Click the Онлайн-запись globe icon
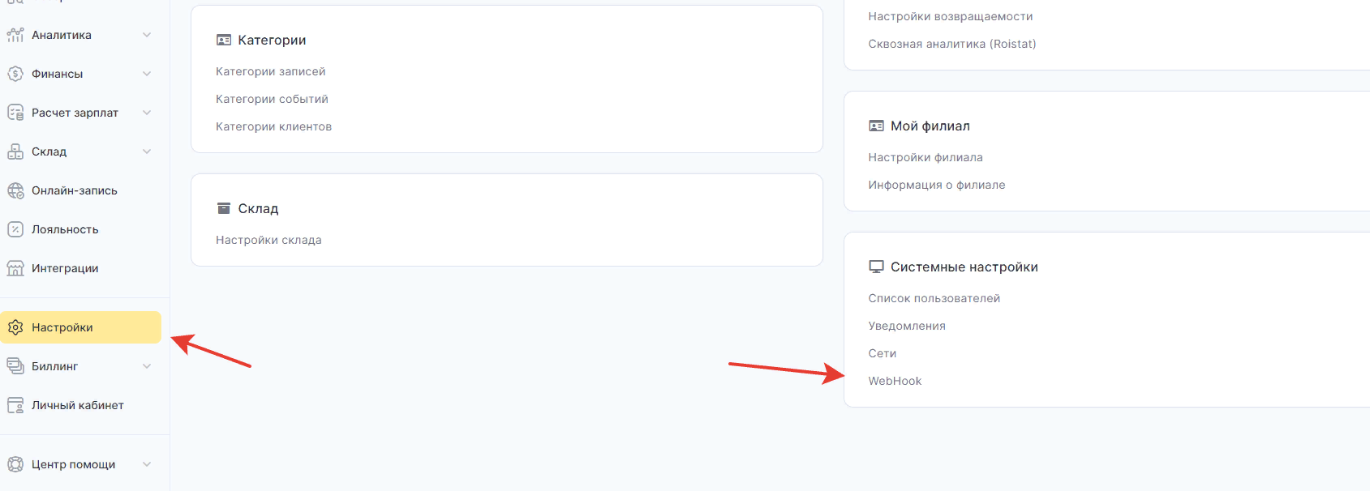The width and height of the screenshot is (1370, 491). (15, 190)
